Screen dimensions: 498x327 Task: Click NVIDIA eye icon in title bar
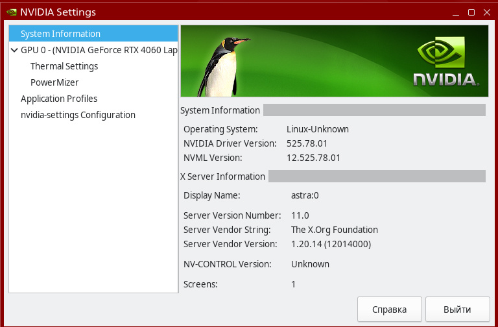(12, 12)
